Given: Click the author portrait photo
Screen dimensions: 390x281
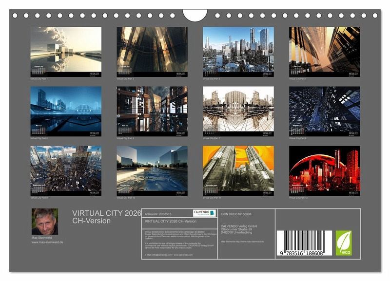Looking at the screenshot, I should (45, 222).
